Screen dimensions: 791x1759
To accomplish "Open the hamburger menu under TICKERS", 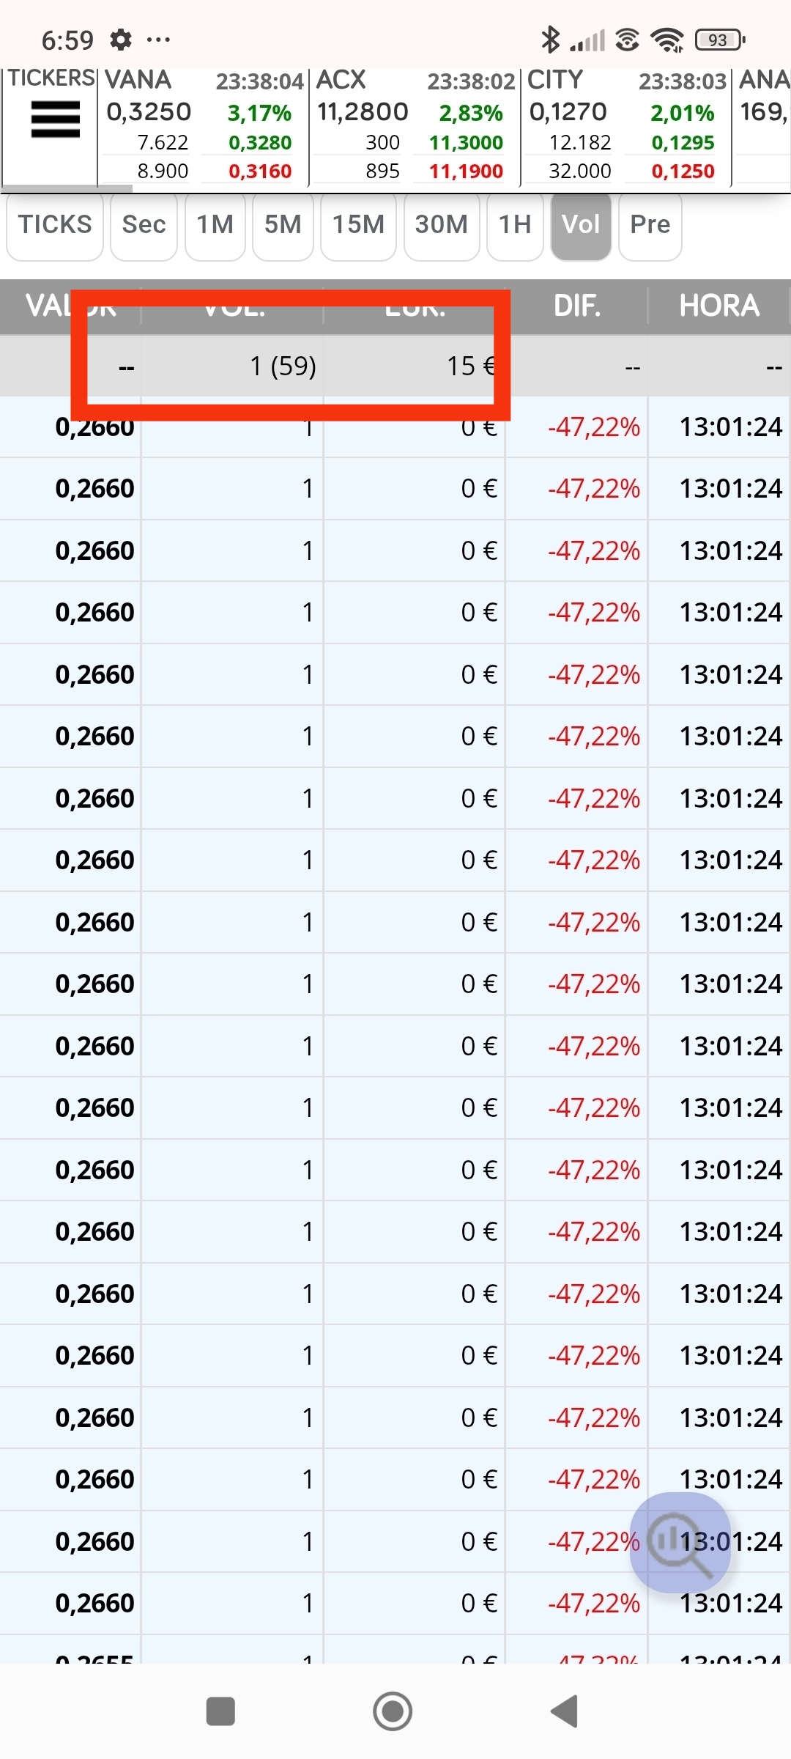I will [55, 120].
